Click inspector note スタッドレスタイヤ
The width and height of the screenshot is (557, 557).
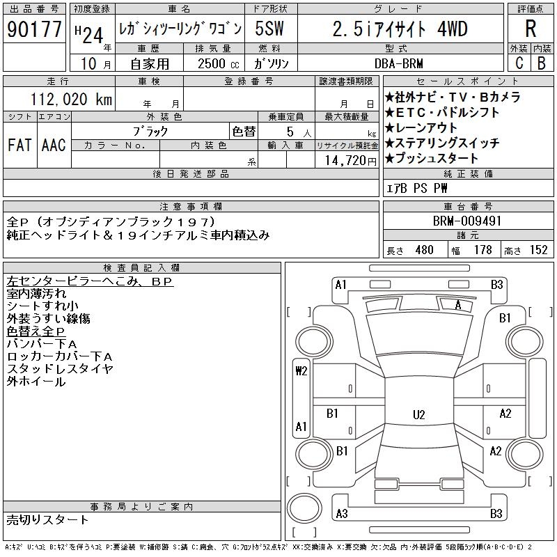(x=60, y=369)
